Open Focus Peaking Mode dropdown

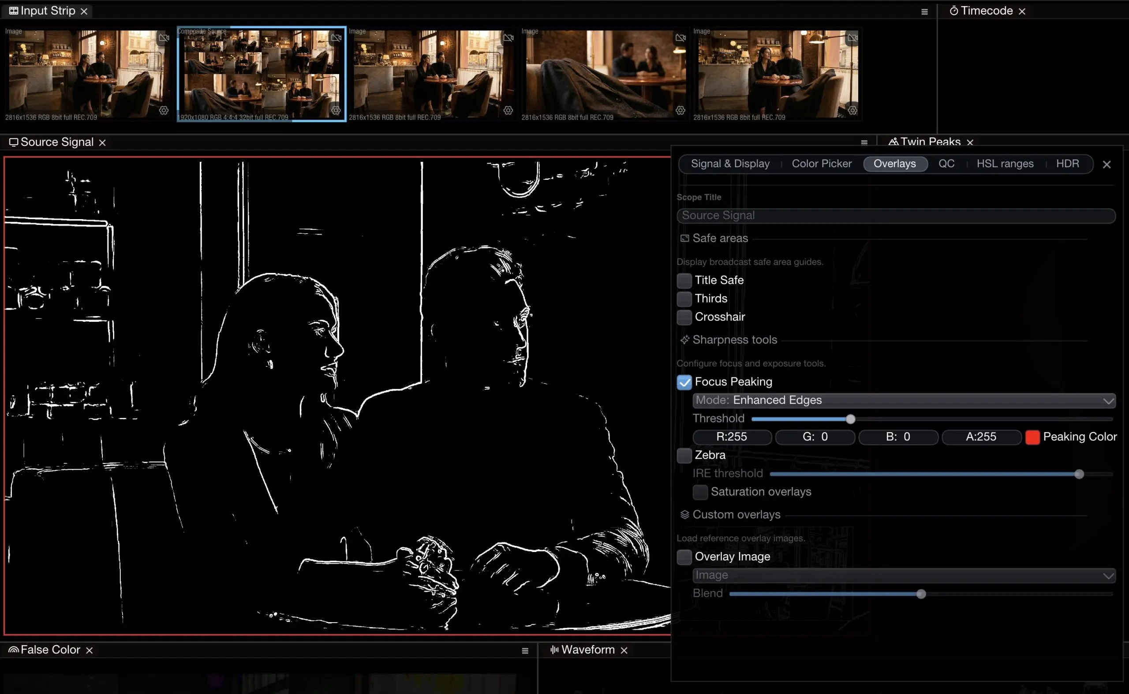[904, 400]
